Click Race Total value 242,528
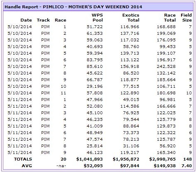Viewport: 196px width, 173px height. [x=166, y=67]
